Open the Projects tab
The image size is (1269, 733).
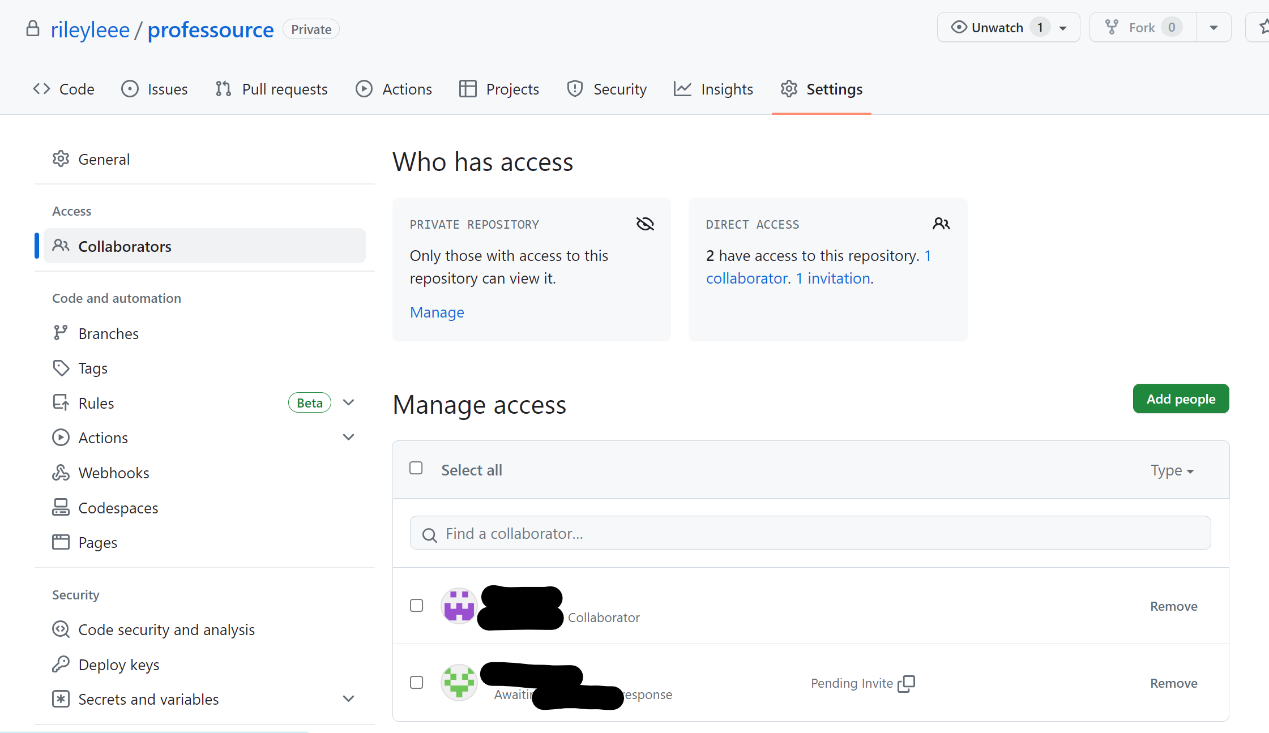499,89
